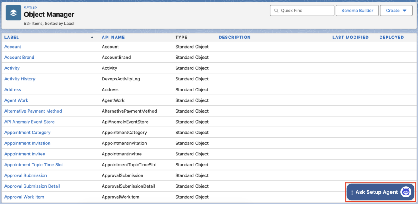Click the sort arrow in Label column
The height and width of the screenshot is (204, 418).
tap(92, 38)
